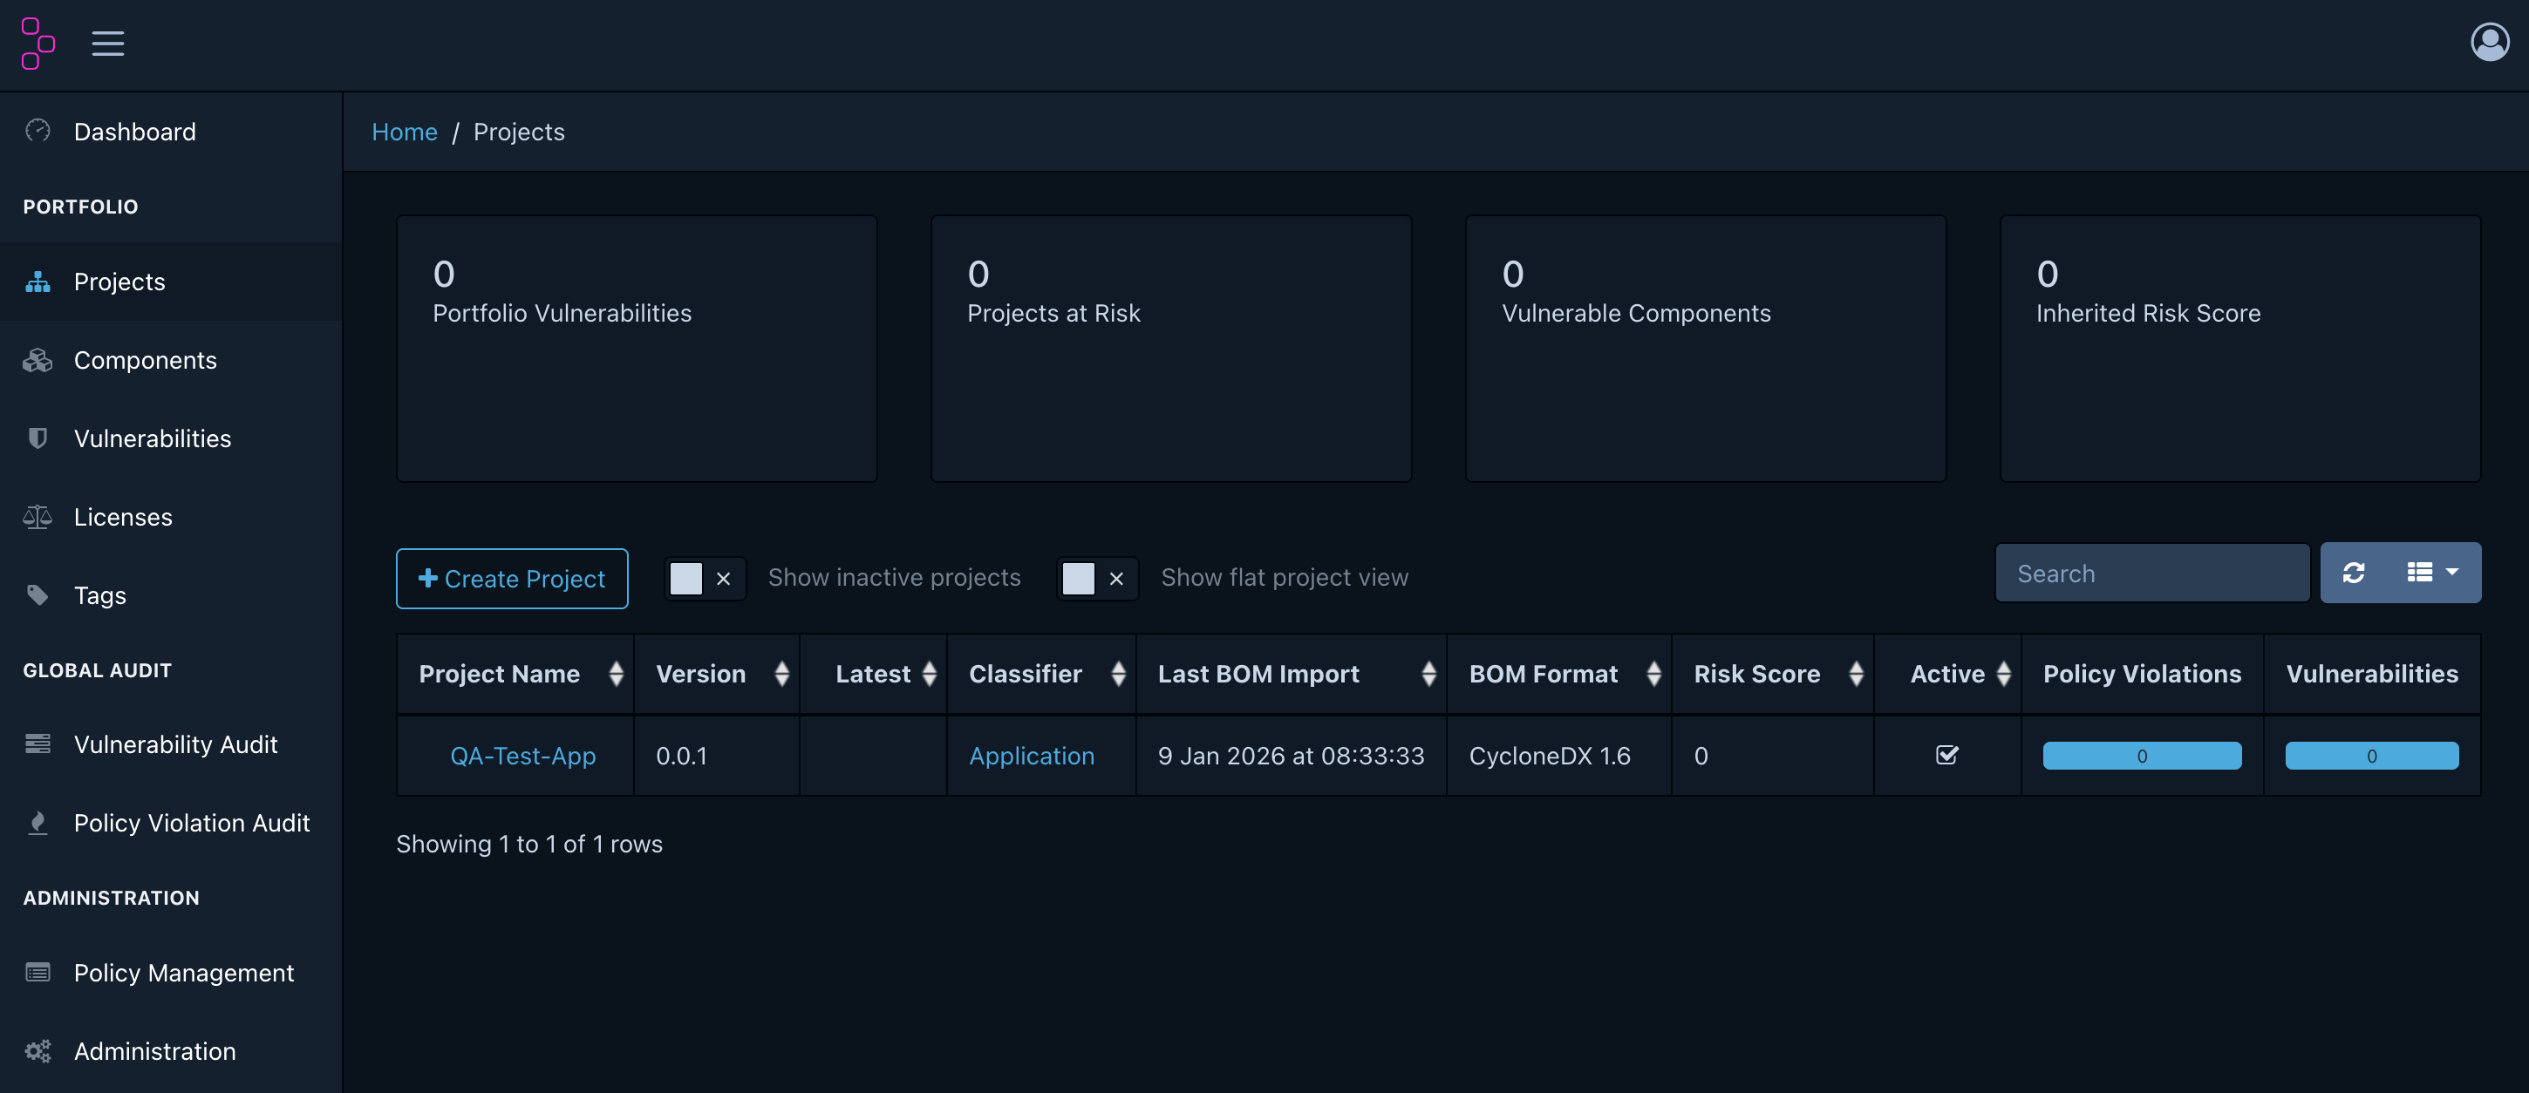This screenshot has height=1093, width=2529.
Task: Click the Active checkbox for QA-Test-App
Action: 1946,756
